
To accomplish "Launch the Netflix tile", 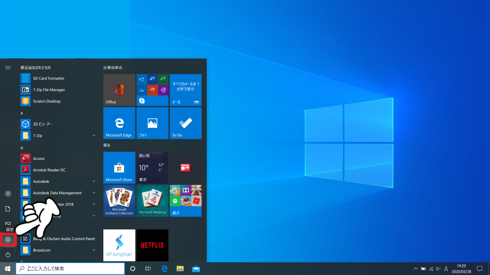I will (x=153, y=245).
